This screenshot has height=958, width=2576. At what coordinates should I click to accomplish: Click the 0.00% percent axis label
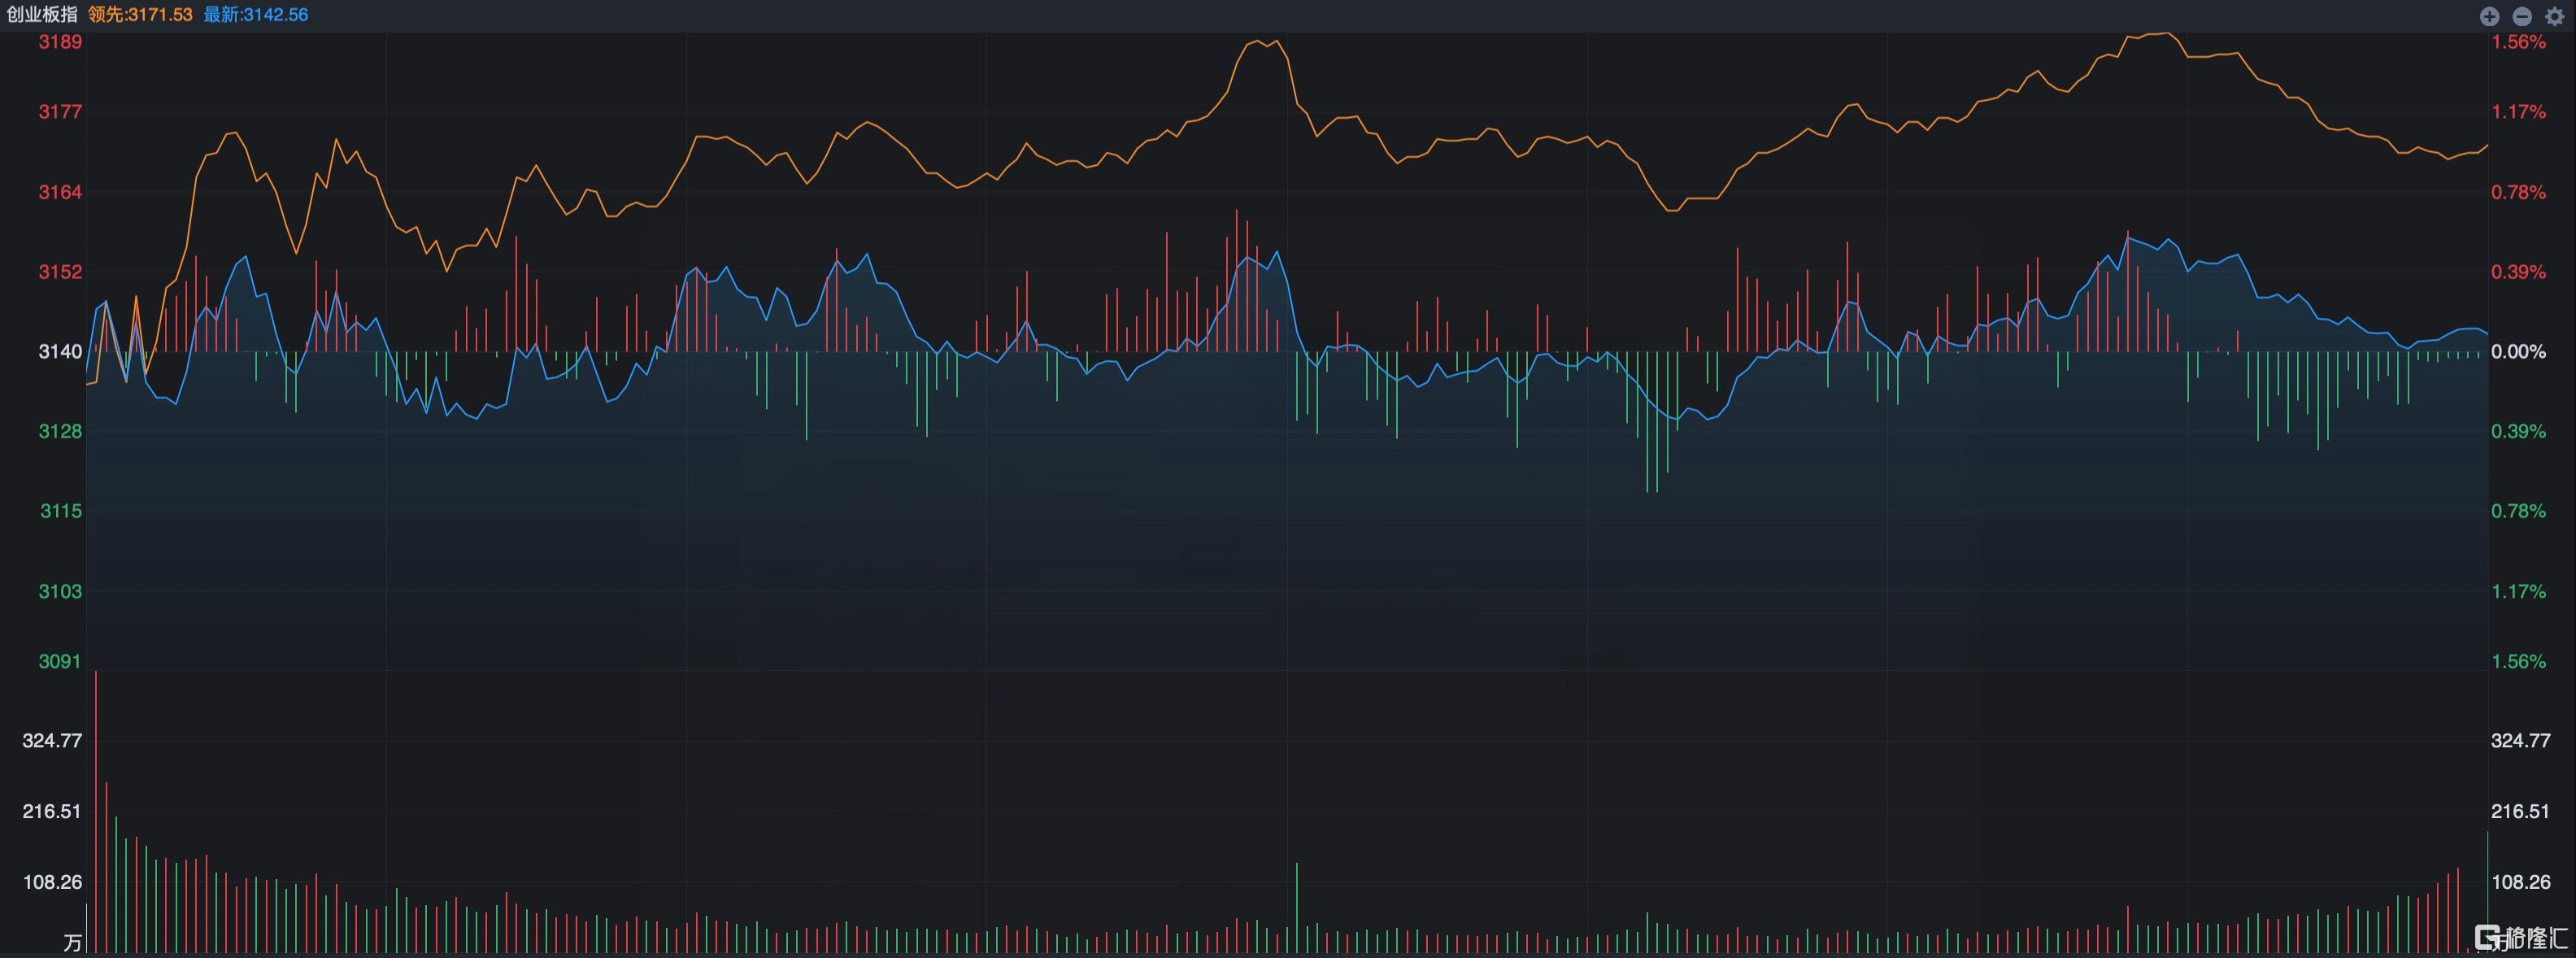coord(2519,352)
